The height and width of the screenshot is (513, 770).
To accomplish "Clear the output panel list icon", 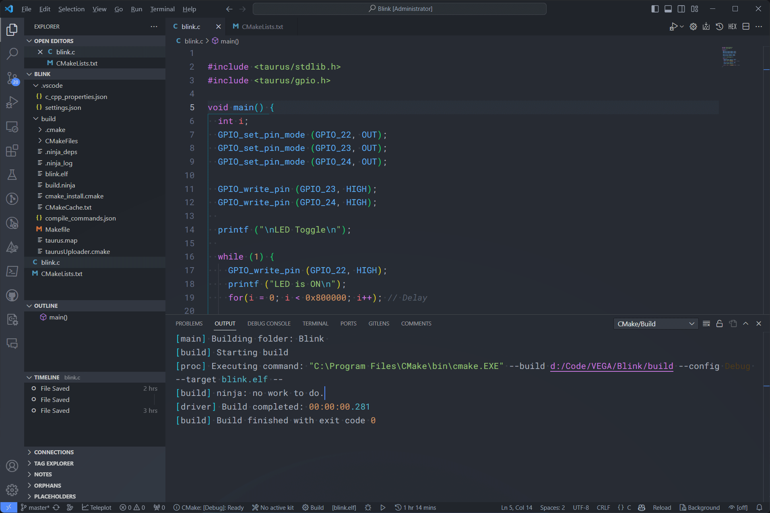I will (706, 324).
